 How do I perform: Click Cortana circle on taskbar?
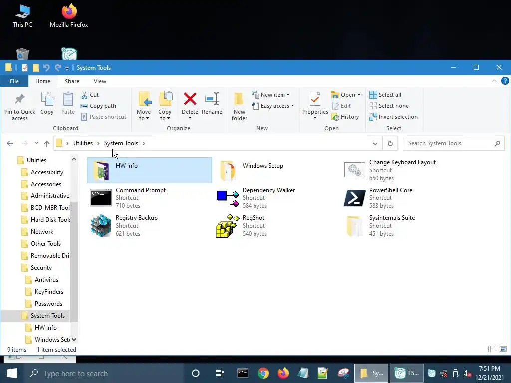[x=195, y=373]
